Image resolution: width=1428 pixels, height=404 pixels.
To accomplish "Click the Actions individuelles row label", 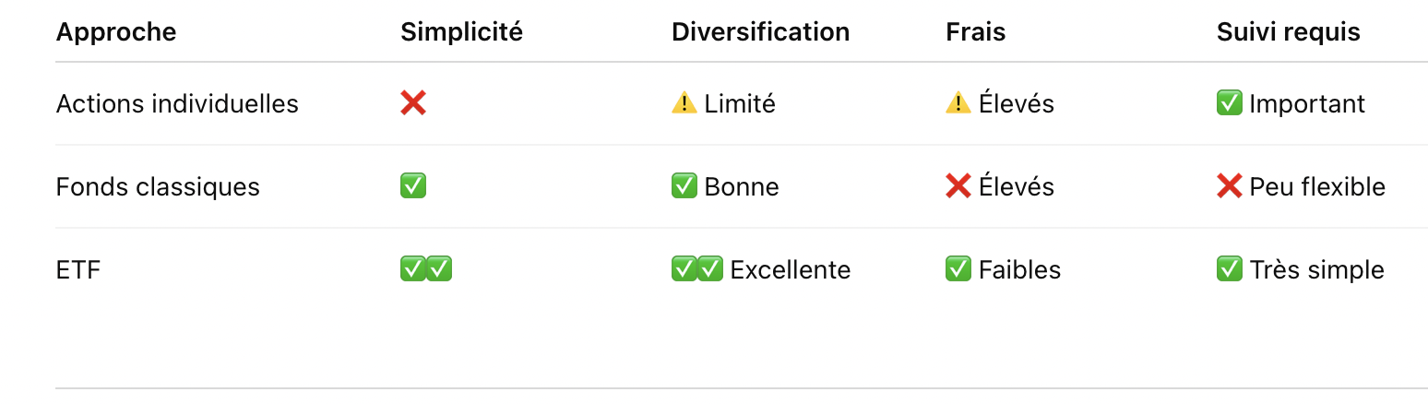I will pyautogui.click(x=177, y=104).
